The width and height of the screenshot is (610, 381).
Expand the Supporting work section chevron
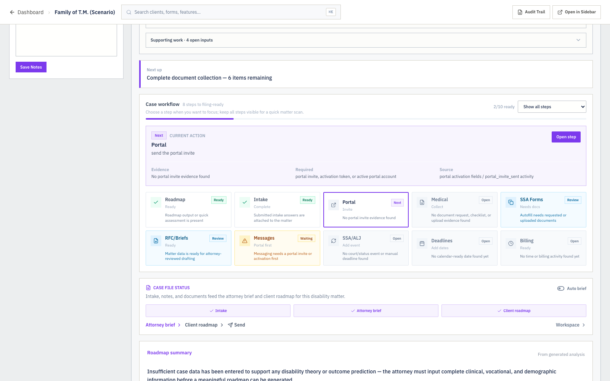(x=578, y=40)
